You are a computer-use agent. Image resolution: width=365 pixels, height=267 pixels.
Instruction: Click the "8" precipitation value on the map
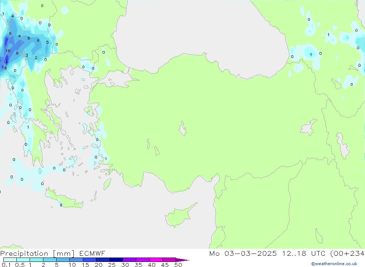coord(17,53)
